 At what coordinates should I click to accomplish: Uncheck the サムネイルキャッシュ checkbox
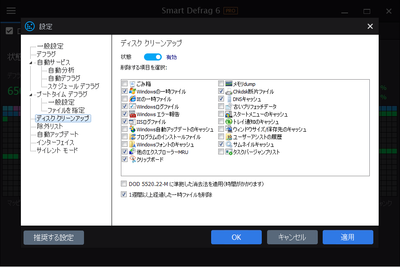(x=221, y=144)
